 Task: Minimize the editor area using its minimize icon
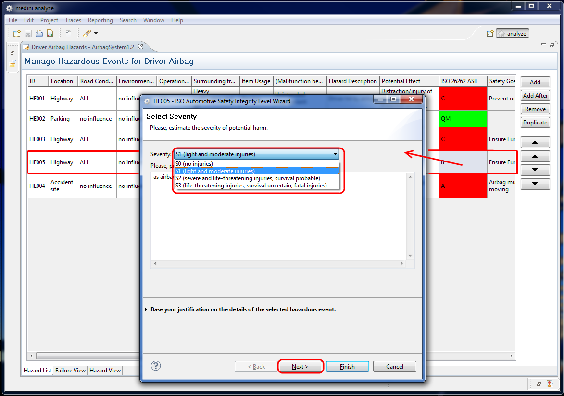[543, 45]
